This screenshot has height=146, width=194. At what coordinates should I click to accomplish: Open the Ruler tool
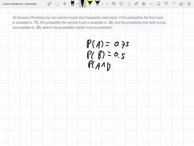coord(136,4)
